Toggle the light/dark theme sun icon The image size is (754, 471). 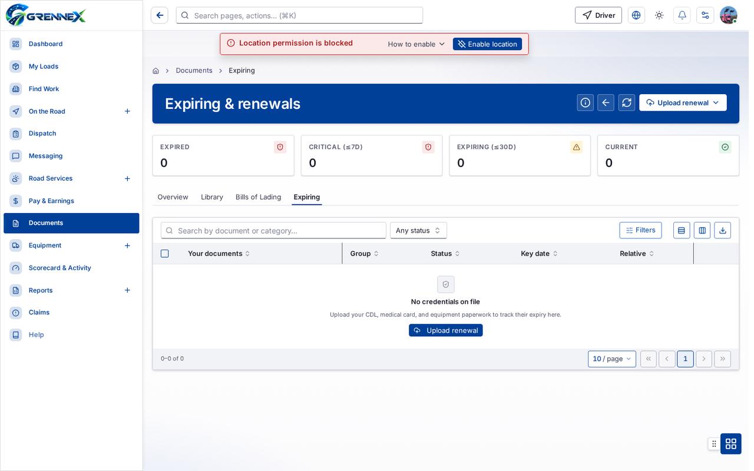tap(659, 15)
